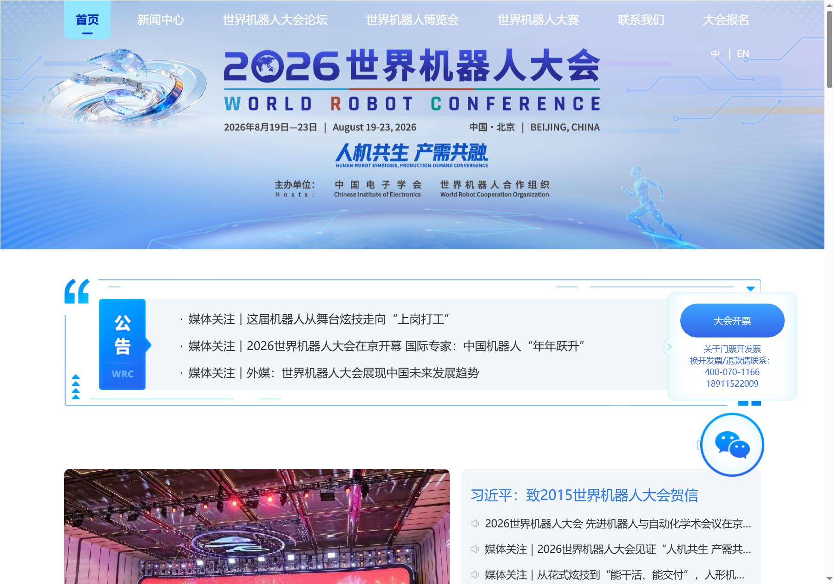The height and width of the screenshot is (584, 834).
Task: Click the page vertical scrollbar thumb
Action: [x=829, y=49]
